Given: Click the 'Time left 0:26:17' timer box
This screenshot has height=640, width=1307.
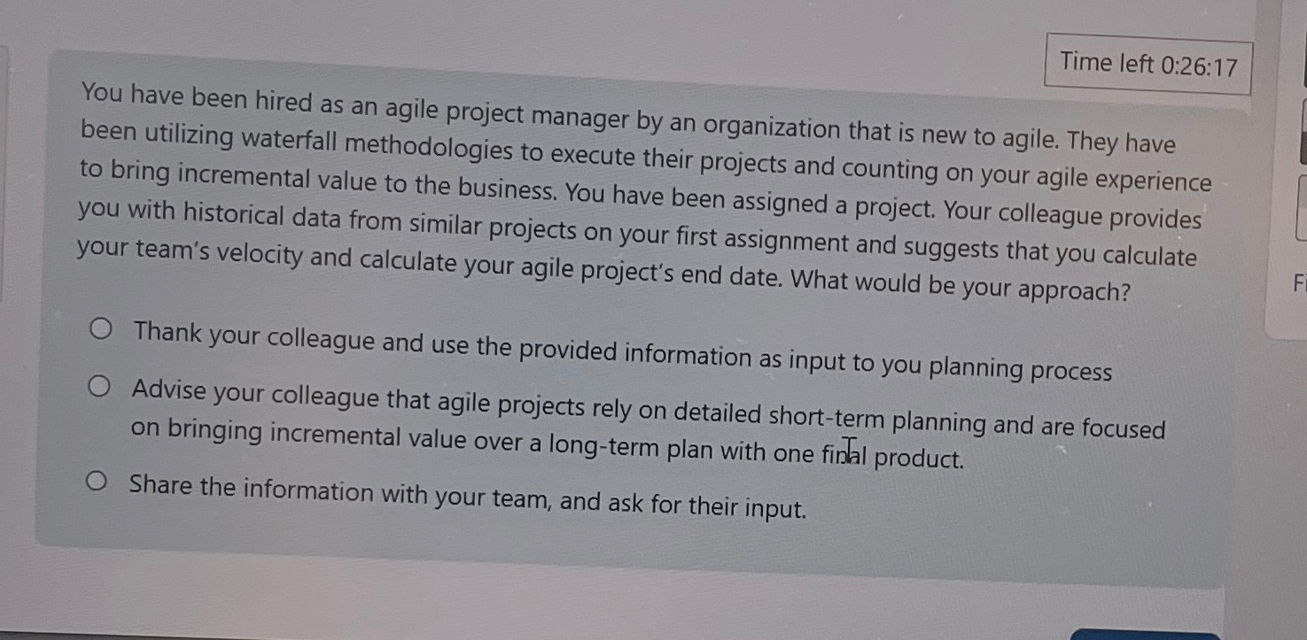Looking at the screenshot, I should click(x=1148, y=64).
